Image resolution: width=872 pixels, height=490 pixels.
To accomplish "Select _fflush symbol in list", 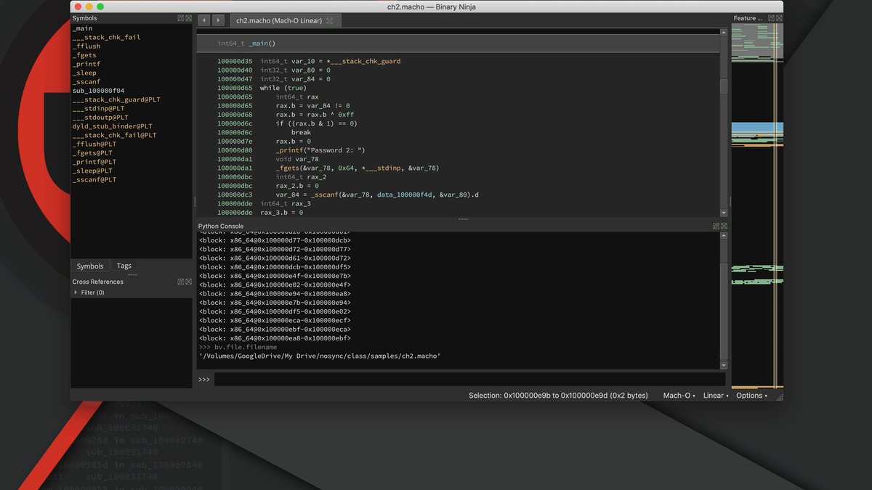I will (x=86, y=46).
